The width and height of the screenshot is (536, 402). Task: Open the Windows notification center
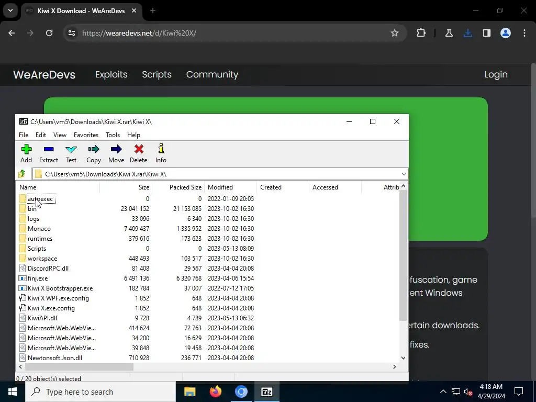coord(519,392)
